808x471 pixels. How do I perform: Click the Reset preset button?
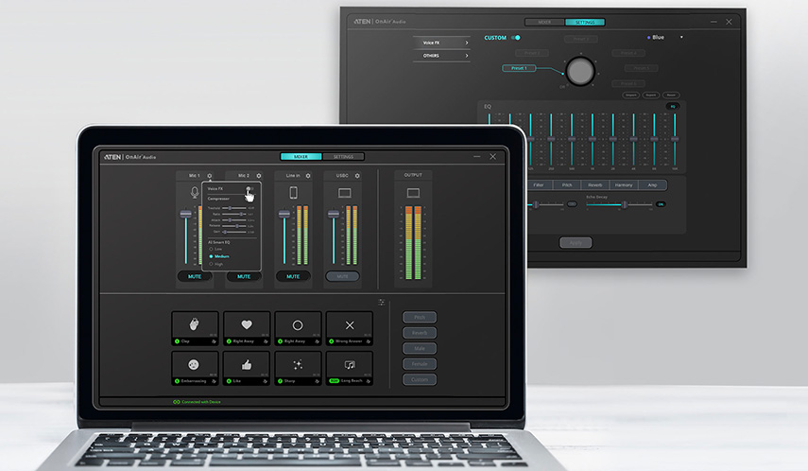pyautogui.click(x=671, y=95)
